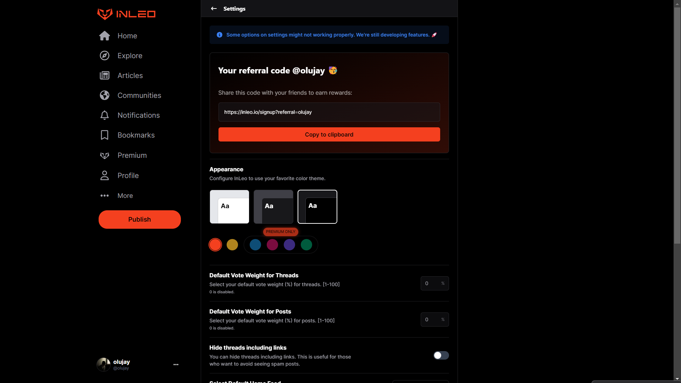Viewport: 681px width, 383px height.
Task: Go back using the Settings arrow
Action: [x=214, y=9]
